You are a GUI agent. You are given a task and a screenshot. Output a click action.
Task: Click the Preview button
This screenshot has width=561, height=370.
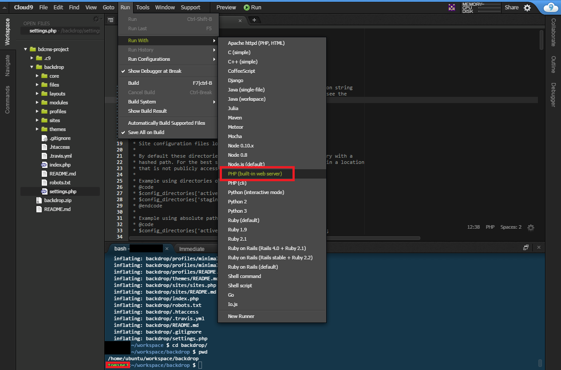pos(226,7)
